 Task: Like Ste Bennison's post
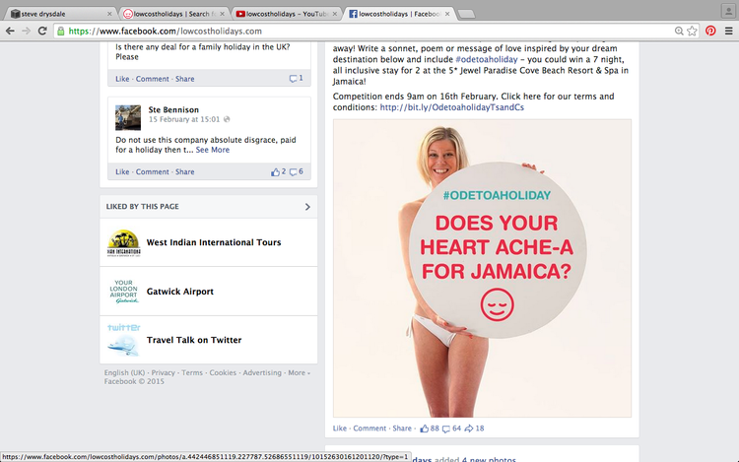pyautogui.click(x=122, y=172)
